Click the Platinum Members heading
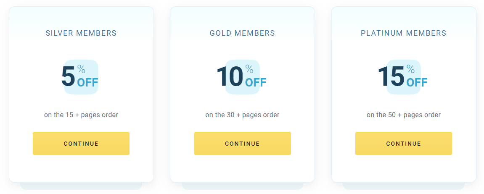The image size is (484, 194). 403,33
